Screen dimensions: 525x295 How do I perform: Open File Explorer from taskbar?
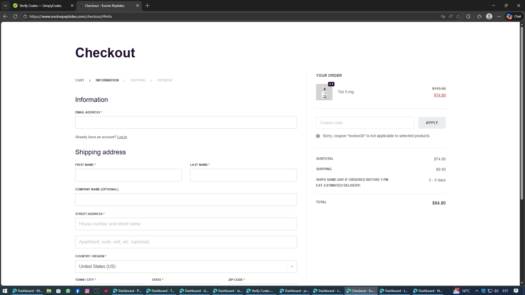click(x=49, y=291)
